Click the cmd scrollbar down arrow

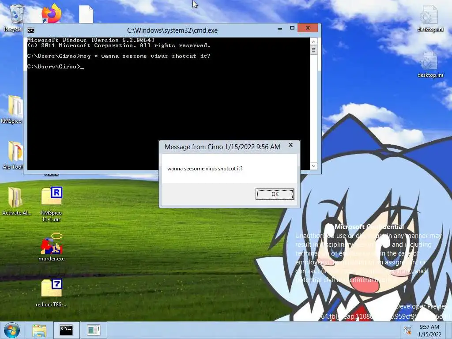click(314, 166)
